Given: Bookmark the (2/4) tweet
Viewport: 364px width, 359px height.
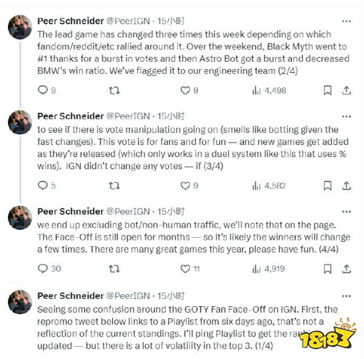Looking at the screenshot, I should point(327,90).
